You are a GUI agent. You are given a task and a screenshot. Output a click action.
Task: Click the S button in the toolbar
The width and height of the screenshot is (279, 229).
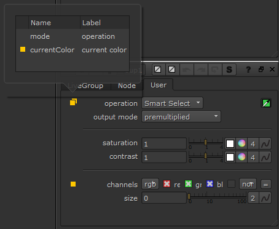coord(229,70)
